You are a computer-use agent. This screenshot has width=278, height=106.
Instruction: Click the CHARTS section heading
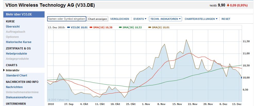click(x=12, y=65)
